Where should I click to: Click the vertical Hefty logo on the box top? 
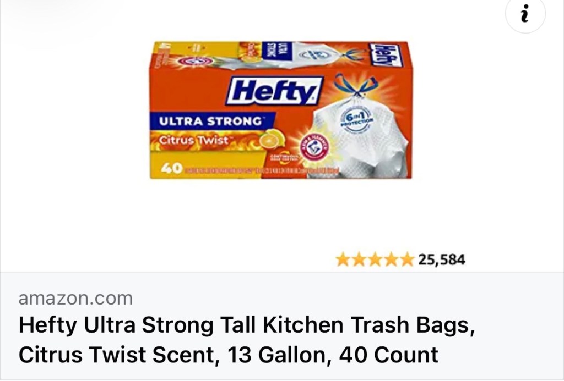[x=385, y=55]
